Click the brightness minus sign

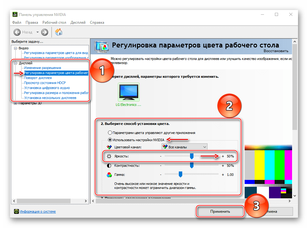[161, 156]
